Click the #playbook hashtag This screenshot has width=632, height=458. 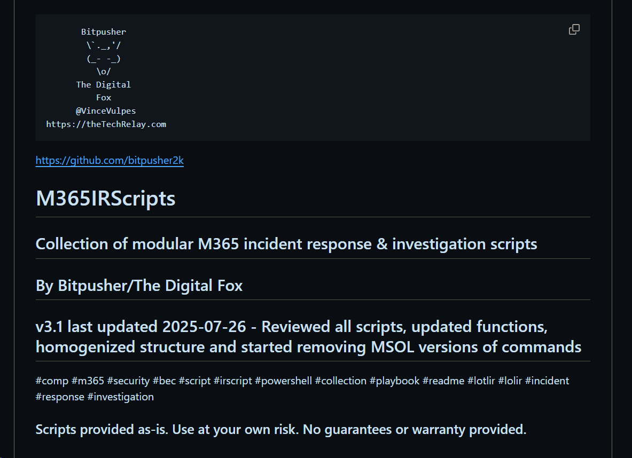(394, 381)
